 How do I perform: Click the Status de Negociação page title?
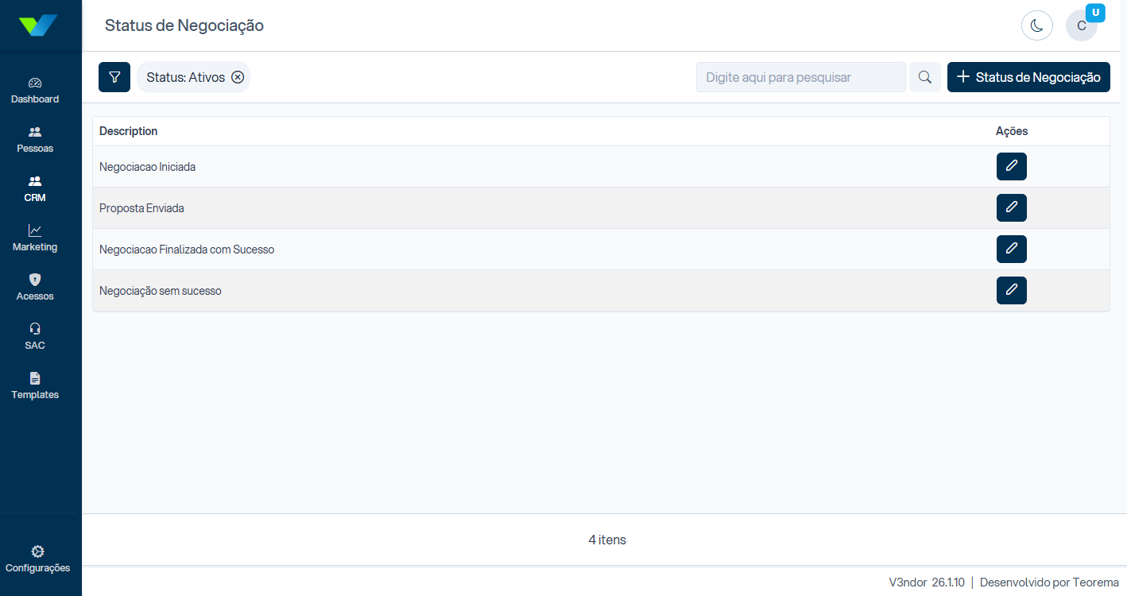tap(184, 25)
